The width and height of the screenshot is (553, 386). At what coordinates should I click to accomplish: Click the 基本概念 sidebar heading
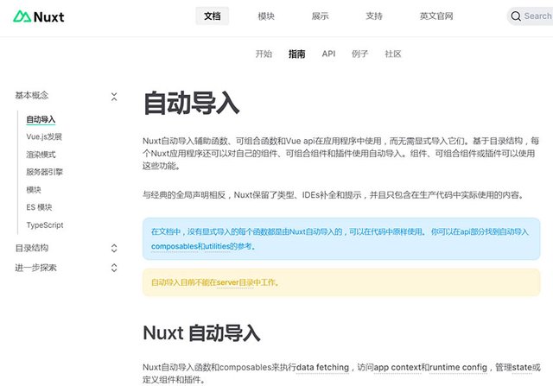tap(32, 95)
